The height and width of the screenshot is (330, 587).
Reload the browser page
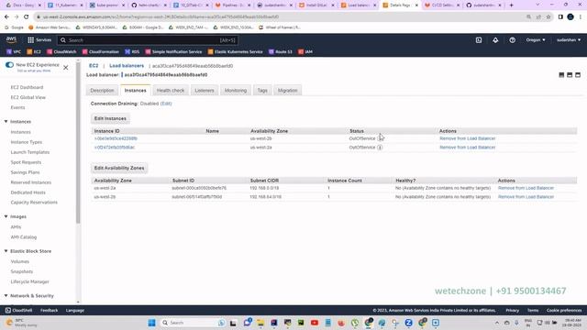point(27,16)
